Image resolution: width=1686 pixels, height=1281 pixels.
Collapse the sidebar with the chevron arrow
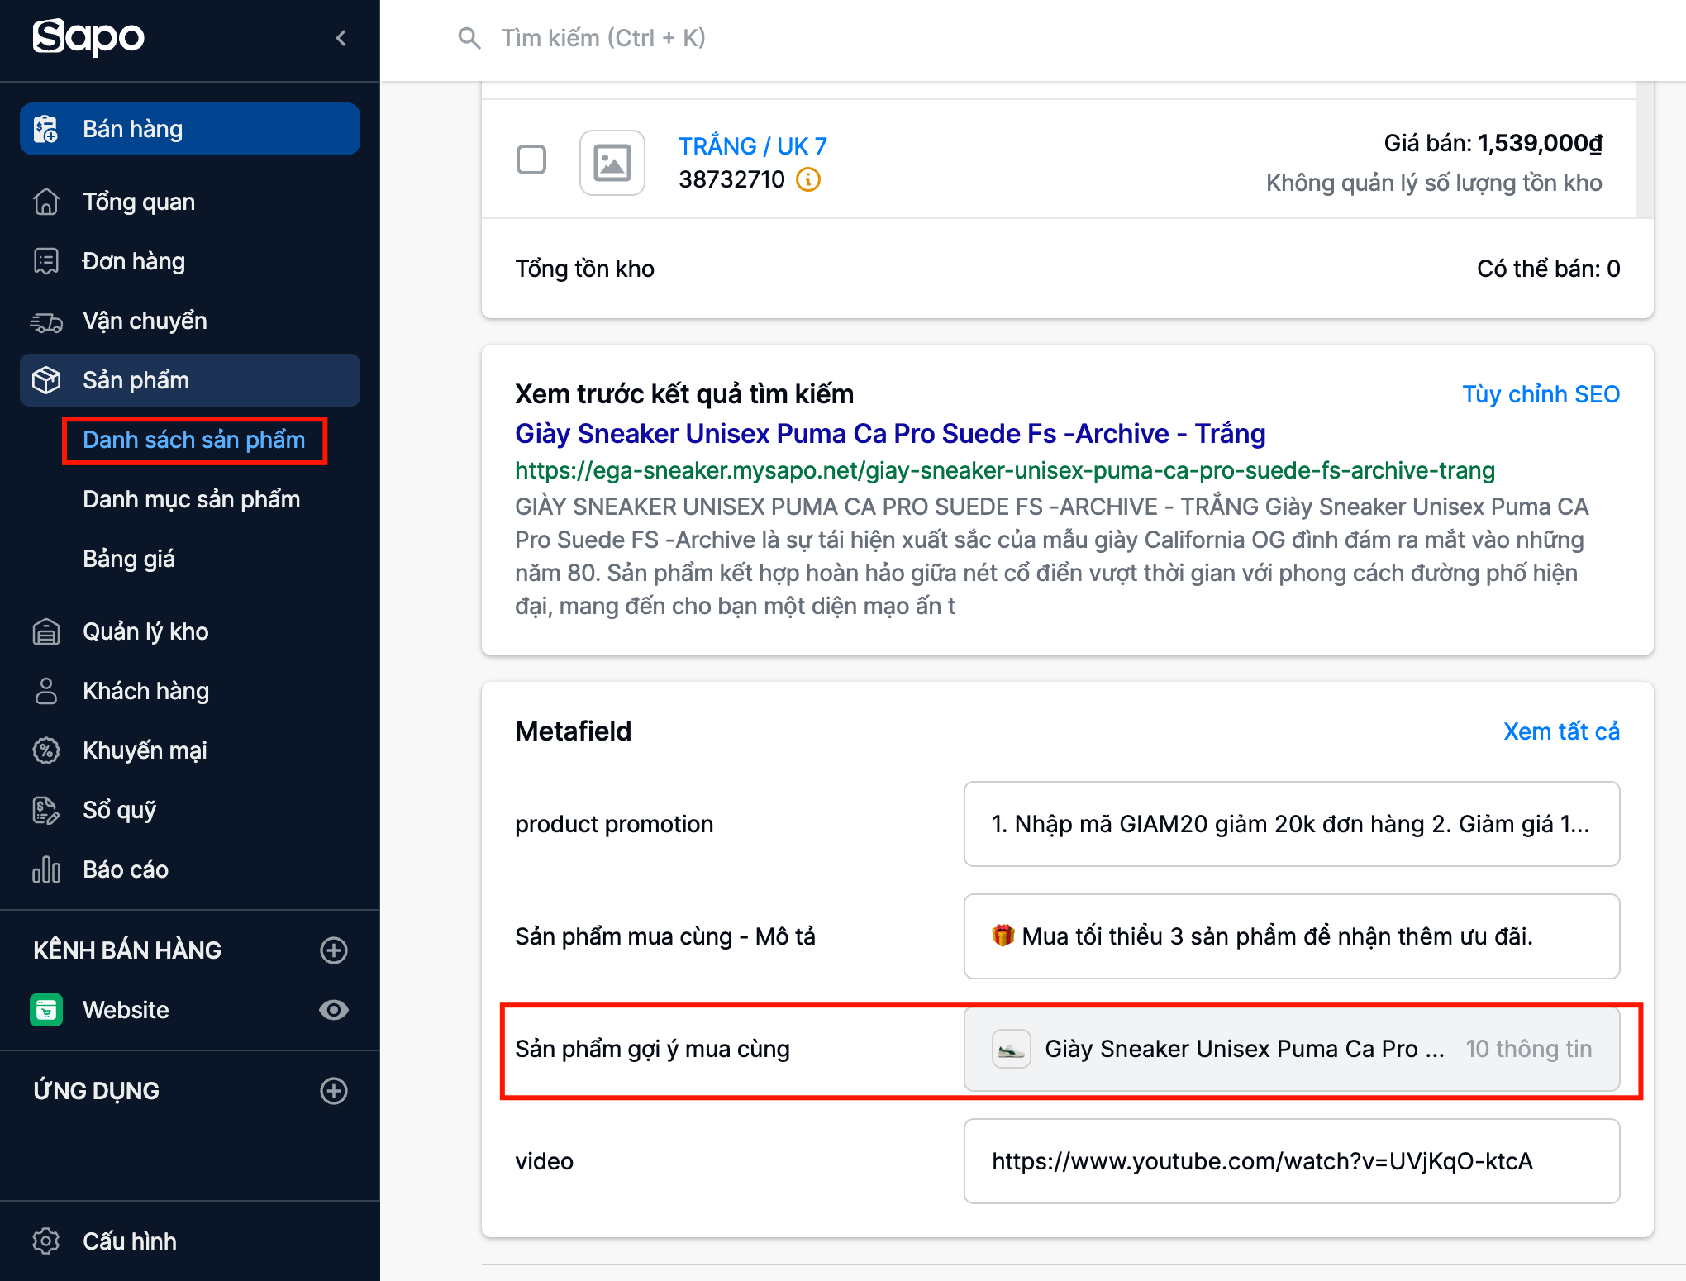tap(341, 38)
